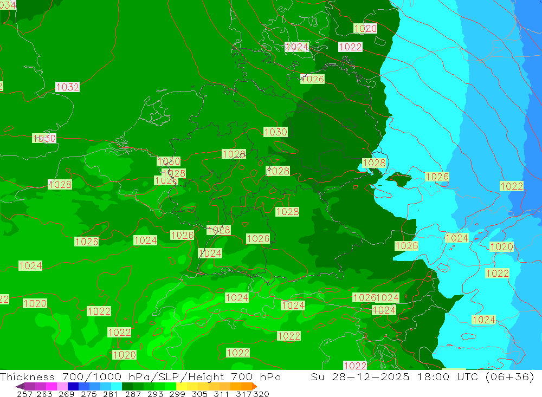This screenshot has width=542, height=397.
Task: Pick the cyan legend swatch
Action: click(x=117, y=386)
